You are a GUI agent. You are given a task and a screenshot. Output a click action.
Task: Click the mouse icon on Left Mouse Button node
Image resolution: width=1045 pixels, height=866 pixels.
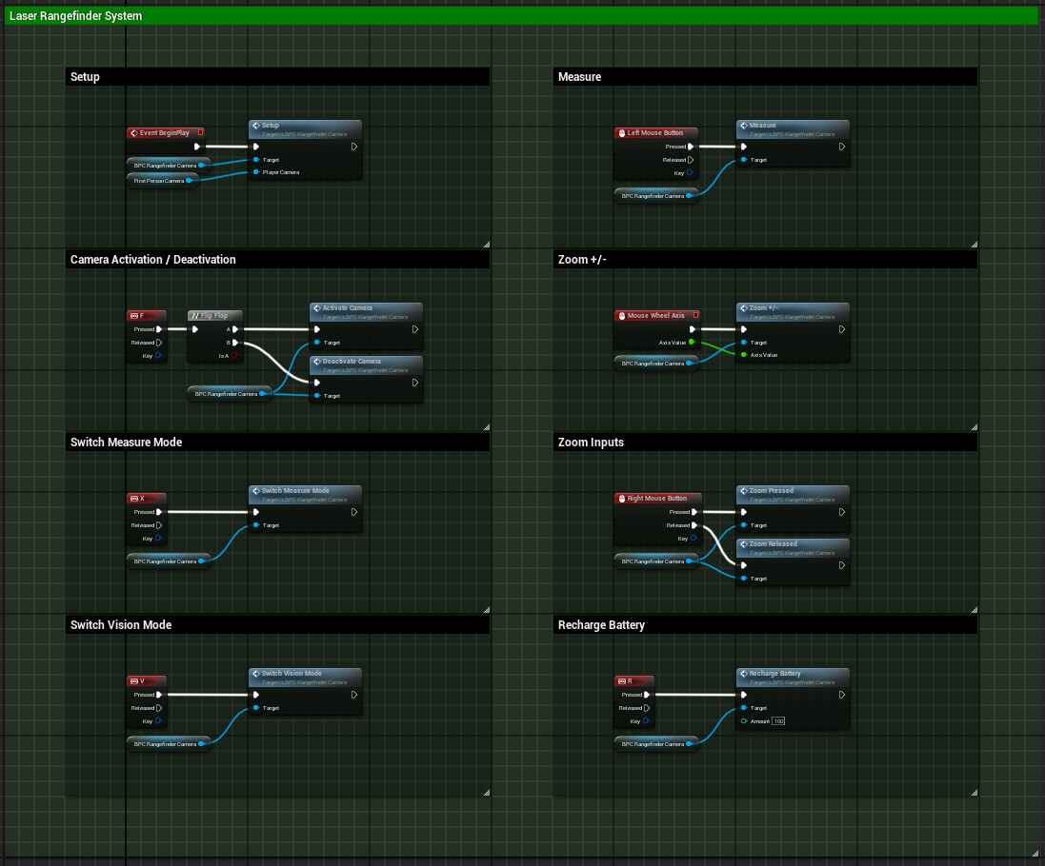click(x=622, y=133)
